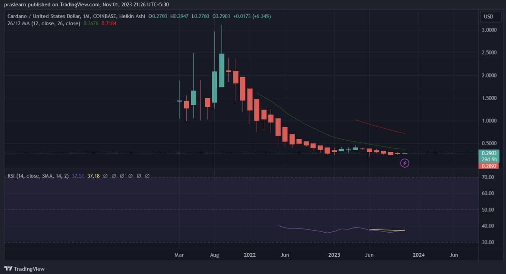Open the USD currency selector

[x=489, y=17]
